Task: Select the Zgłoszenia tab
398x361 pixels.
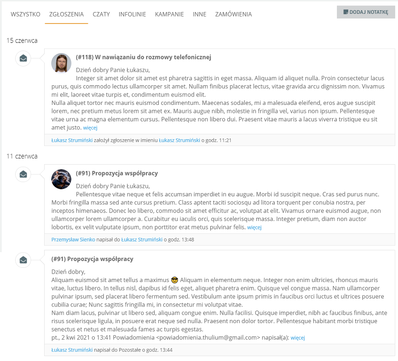Action: point(66,14)
